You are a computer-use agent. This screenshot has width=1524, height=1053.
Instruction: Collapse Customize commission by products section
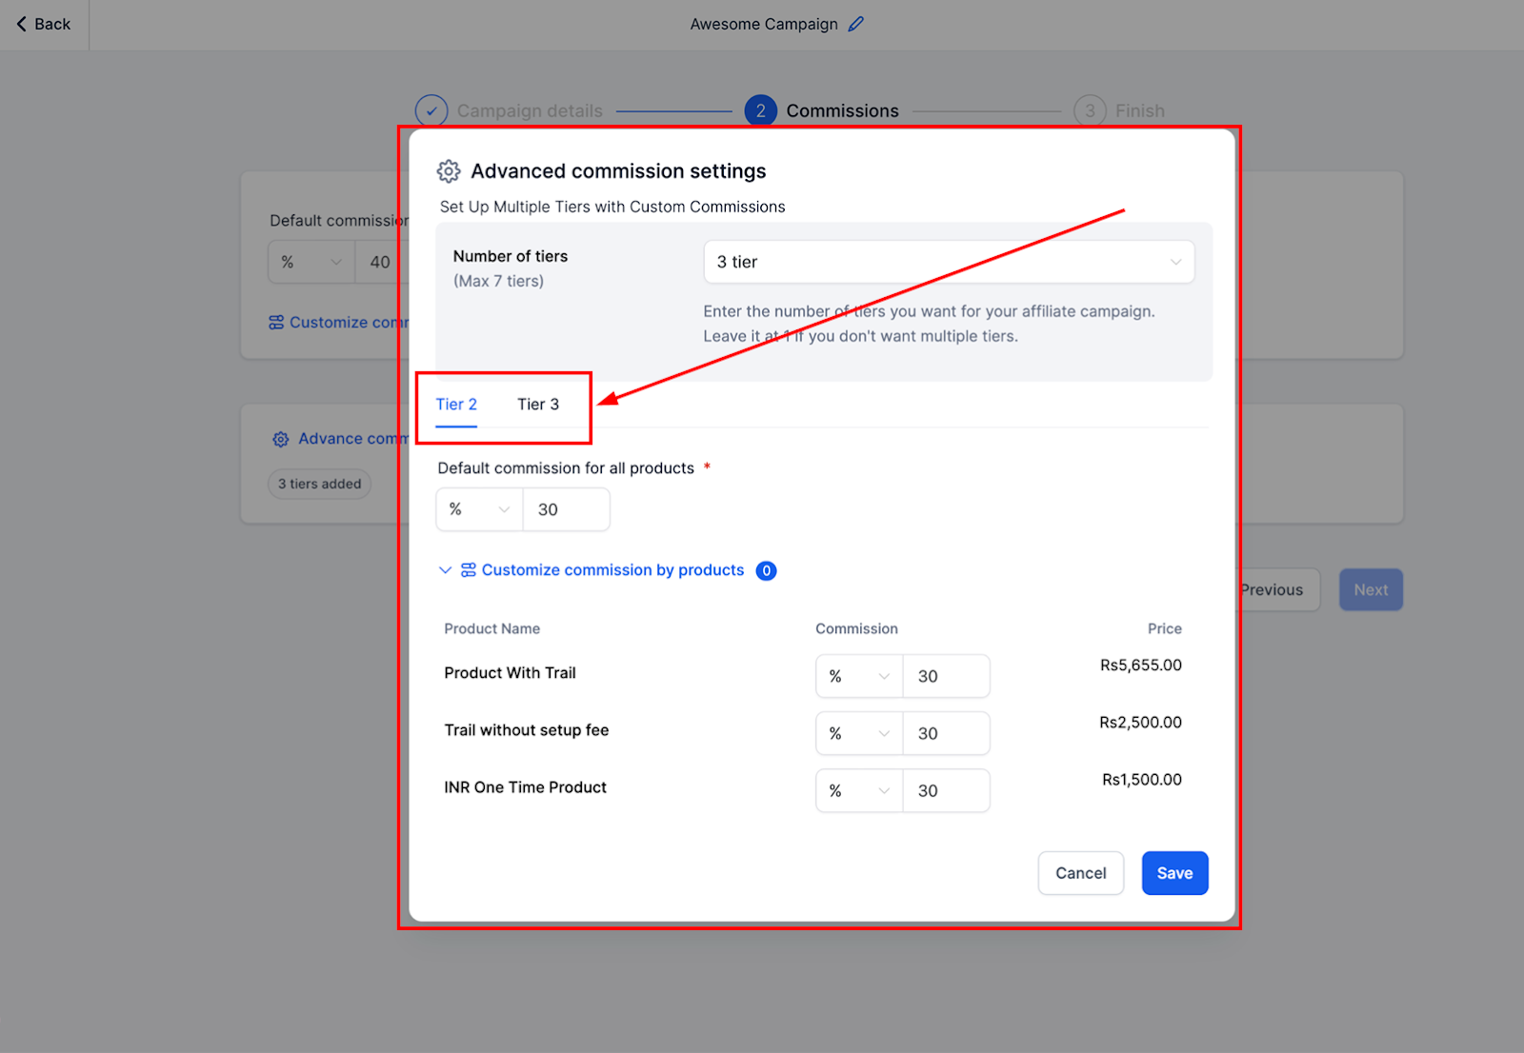[445, 570]
